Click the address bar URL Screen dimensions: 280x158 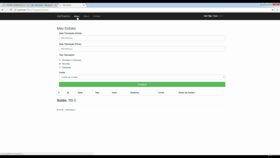33,10
